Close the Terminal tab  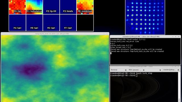point(126,70)
